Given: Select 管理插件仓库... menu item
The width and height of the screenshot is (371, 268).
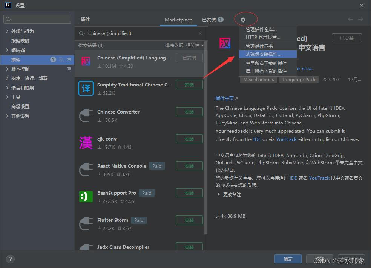Looking at the screenshot, I should click(x=268, y=29).
